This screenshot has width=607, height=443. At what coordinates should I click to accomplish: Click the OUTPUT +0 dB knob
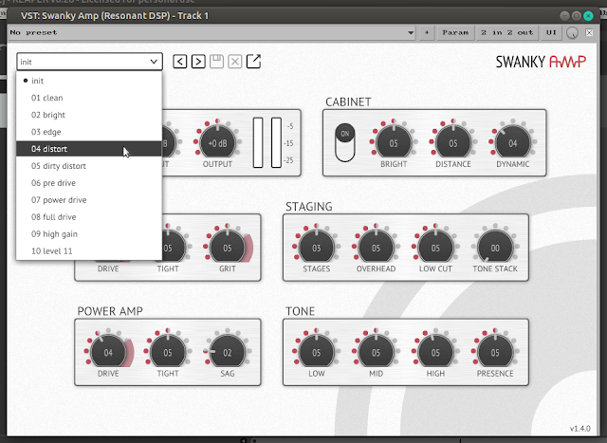[x=217, y=143]
